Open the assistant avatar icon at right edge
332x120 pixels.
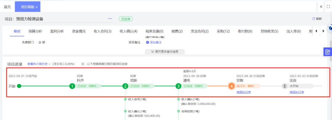(x=330, y=28)
